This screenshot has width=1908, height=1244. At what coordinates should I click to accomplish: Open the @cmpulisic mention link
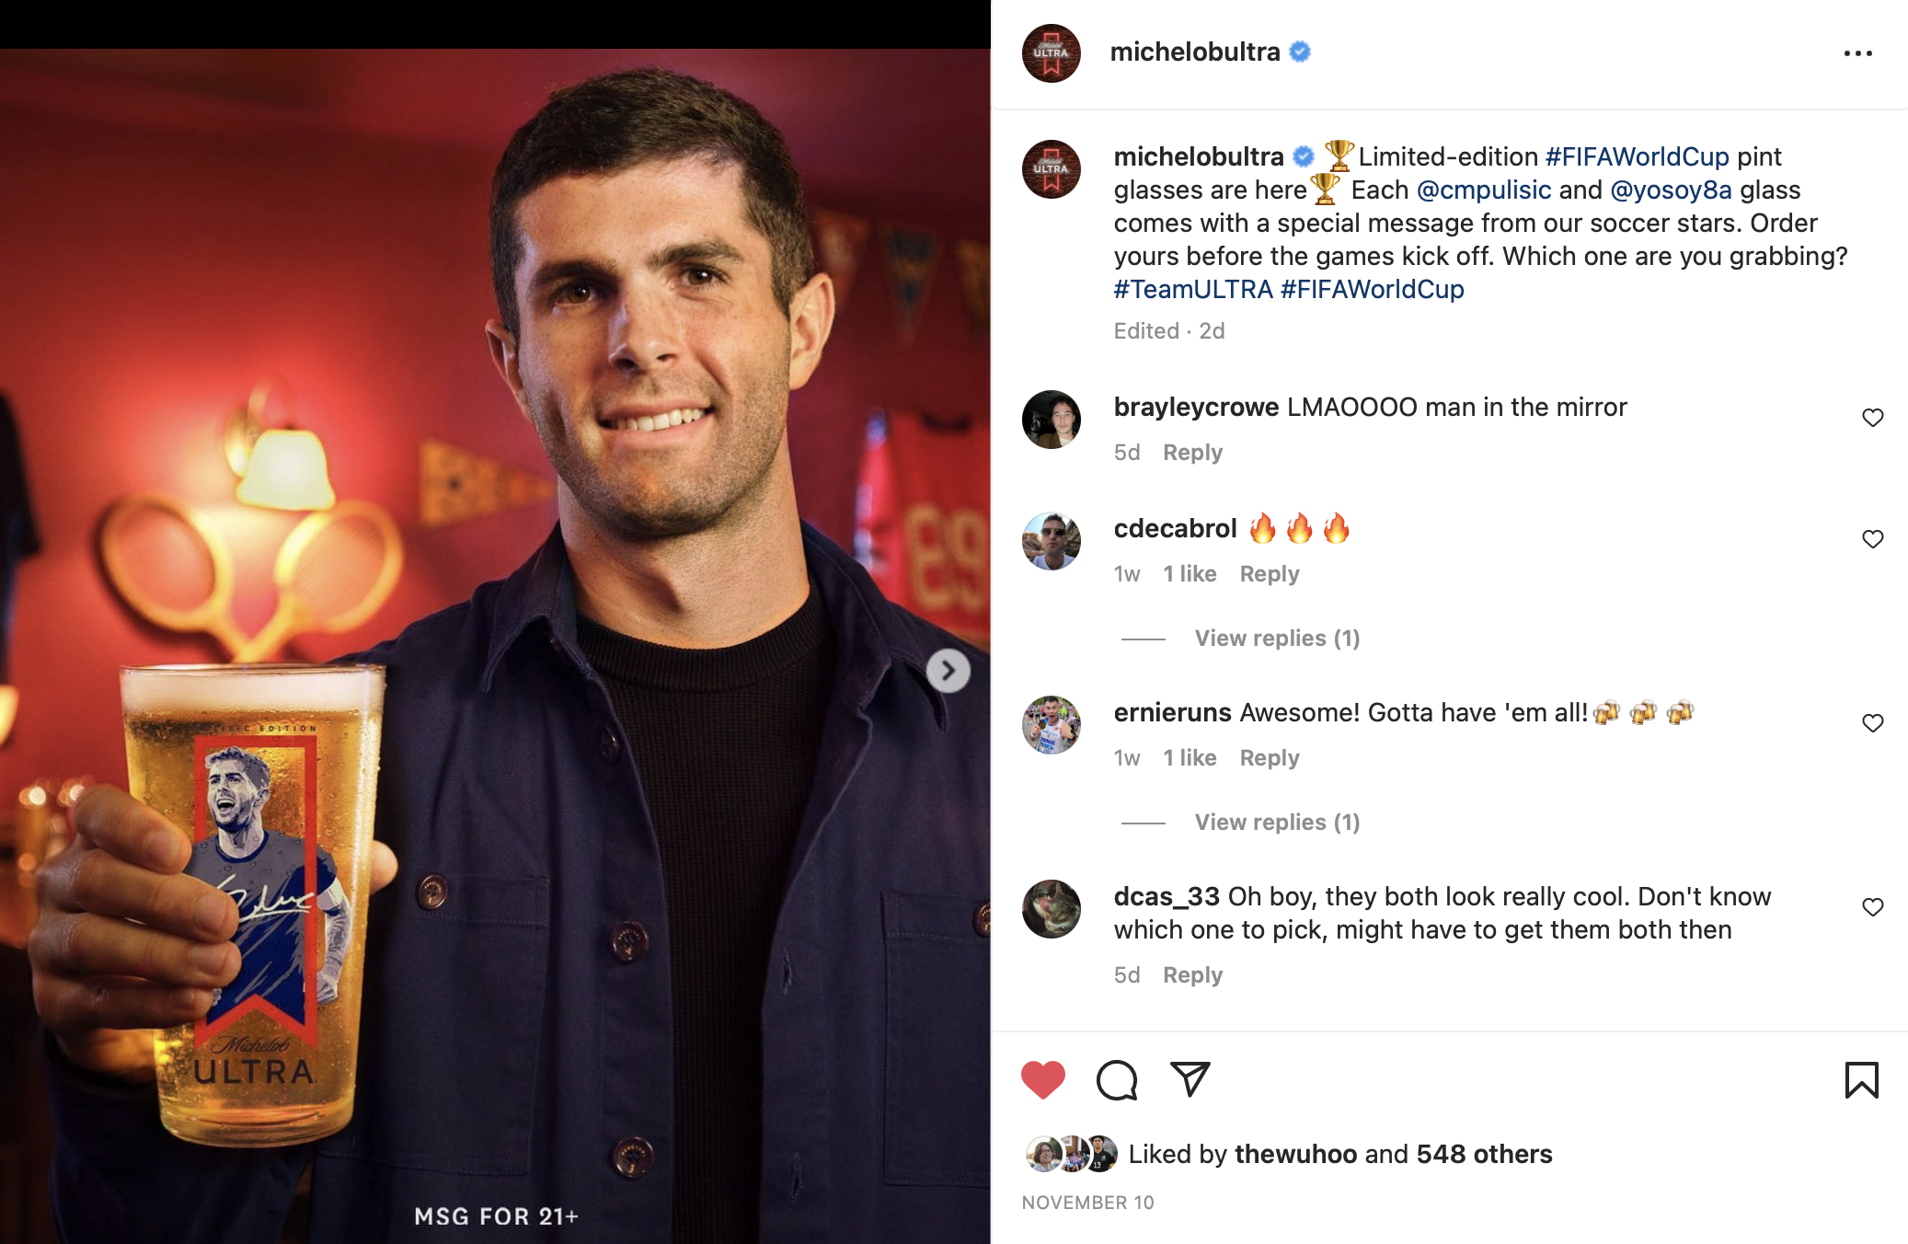[x=1484, y=190]
